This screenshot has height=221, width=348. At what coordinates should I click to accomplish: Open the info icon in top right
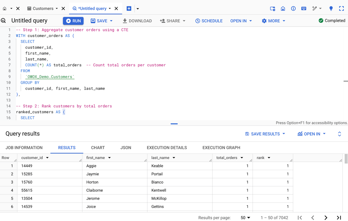(x=293, y=9)
